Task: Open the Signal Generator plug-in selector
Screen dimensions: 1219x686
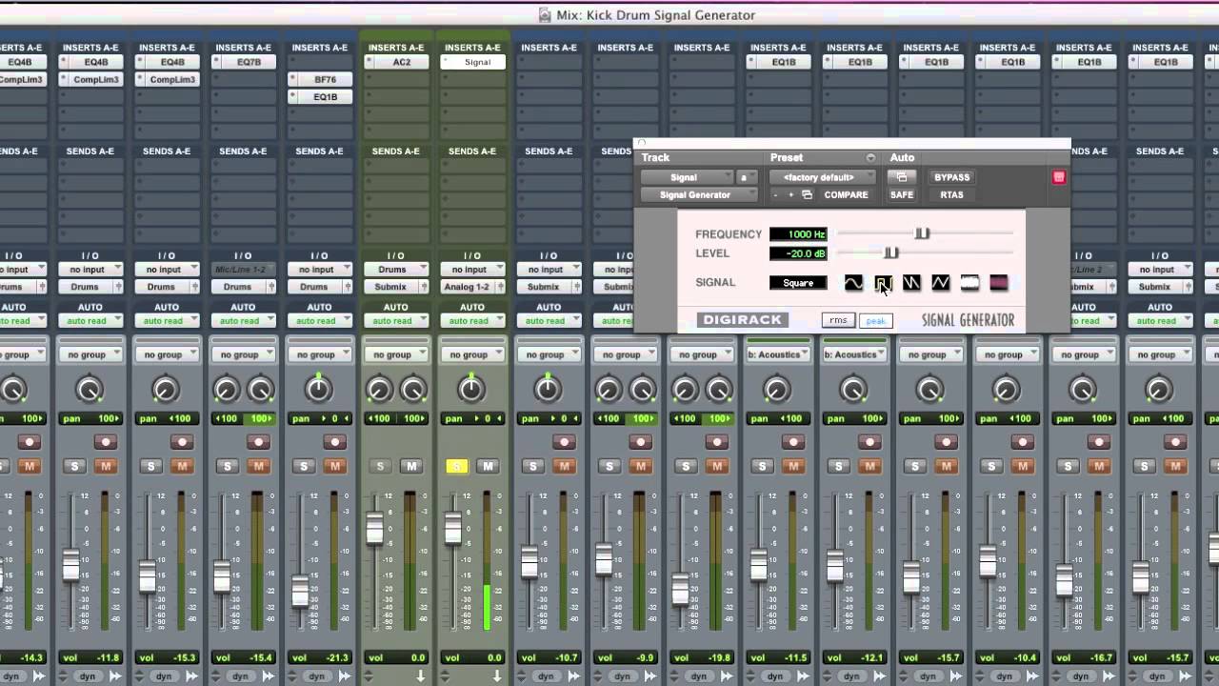Action: (x=699, y=194)
